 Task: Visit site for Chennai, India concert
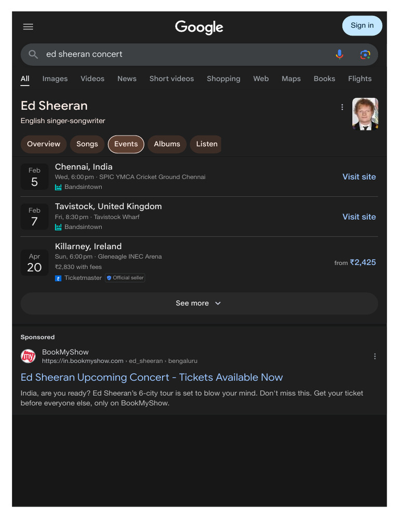tap(359, 177)
